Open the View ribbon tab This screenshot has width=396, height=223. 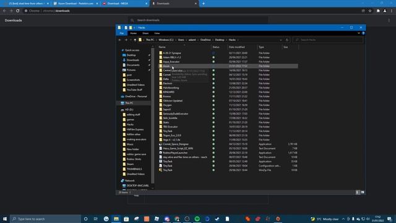click(x=157, y=33)
